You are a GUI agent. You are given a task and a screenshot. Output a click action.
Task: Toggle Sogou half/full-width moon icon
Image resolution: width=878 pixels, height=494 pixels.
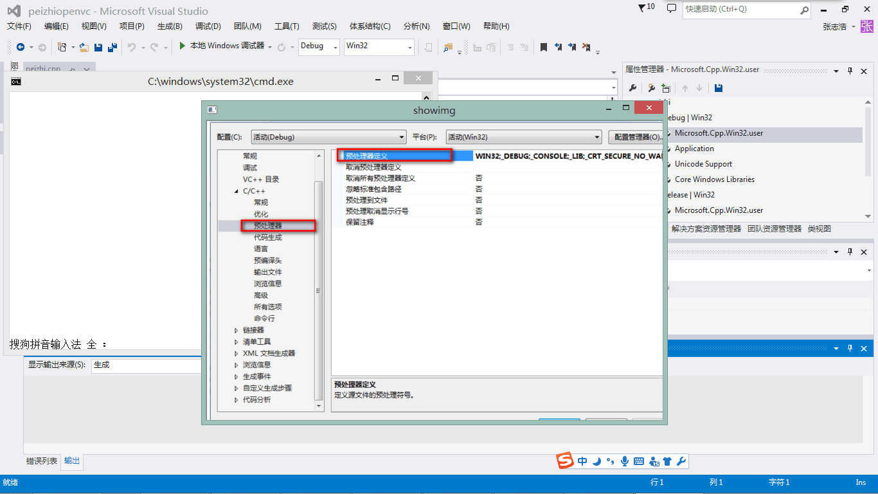click(596, 461)
